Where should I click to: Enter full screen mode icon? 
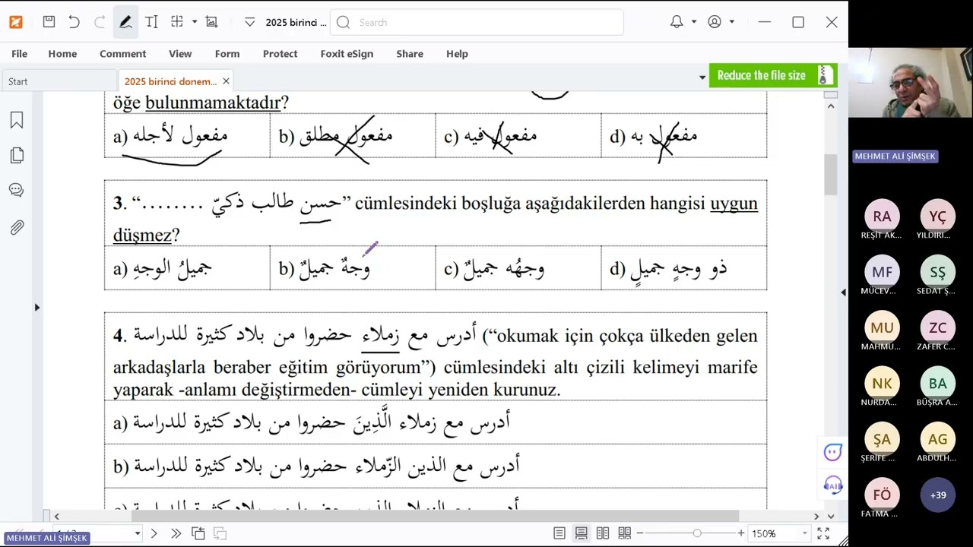point(823,533)
